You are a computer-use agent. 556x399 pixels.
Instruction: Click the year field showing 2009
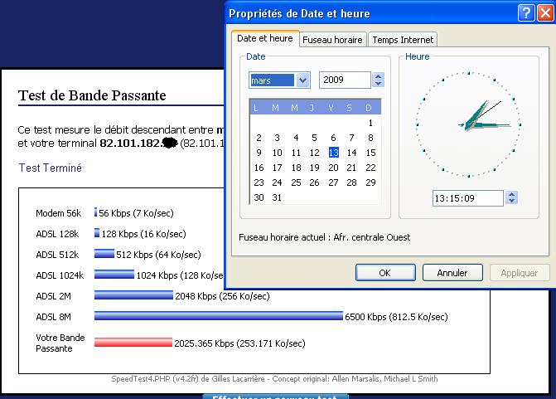click(345, 80)
